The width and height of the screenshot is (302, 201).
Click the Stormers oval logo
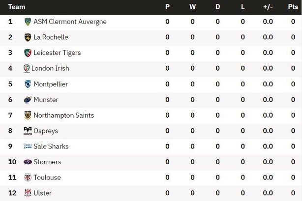pos(28,162)
